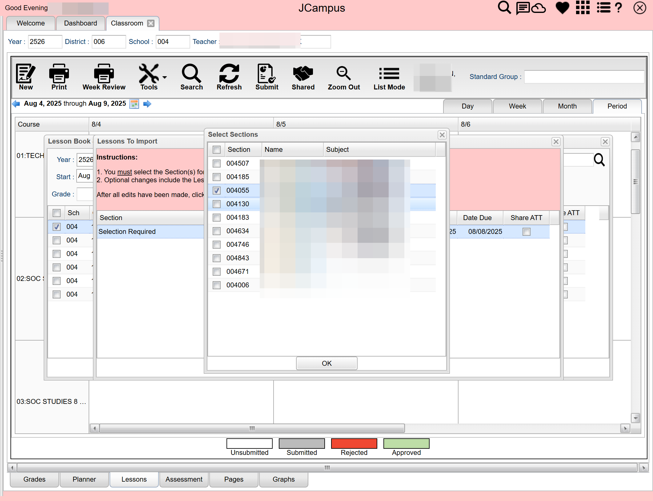Screen dimensions: 653x501
Task: Toggle Share ATT checkbox for 08/08/2025 row
Action: point(527,232)
